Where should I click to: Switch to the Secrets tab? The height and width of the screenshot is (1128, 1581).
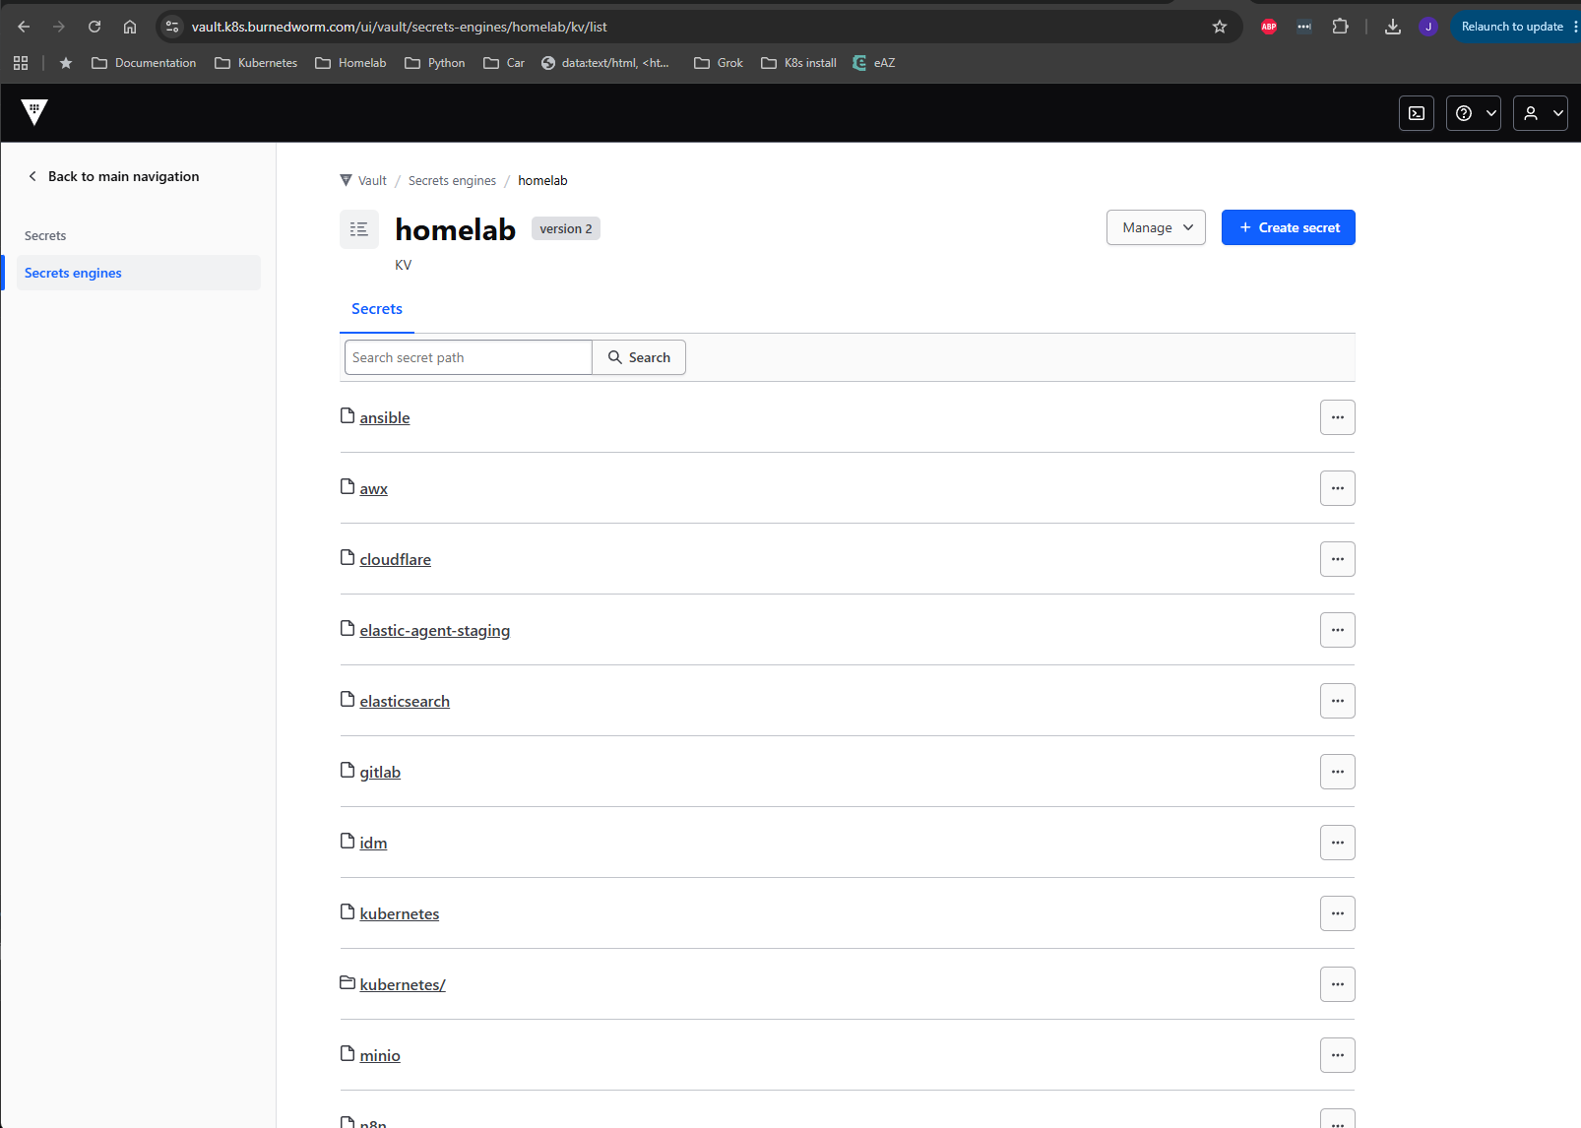point(377,309)
